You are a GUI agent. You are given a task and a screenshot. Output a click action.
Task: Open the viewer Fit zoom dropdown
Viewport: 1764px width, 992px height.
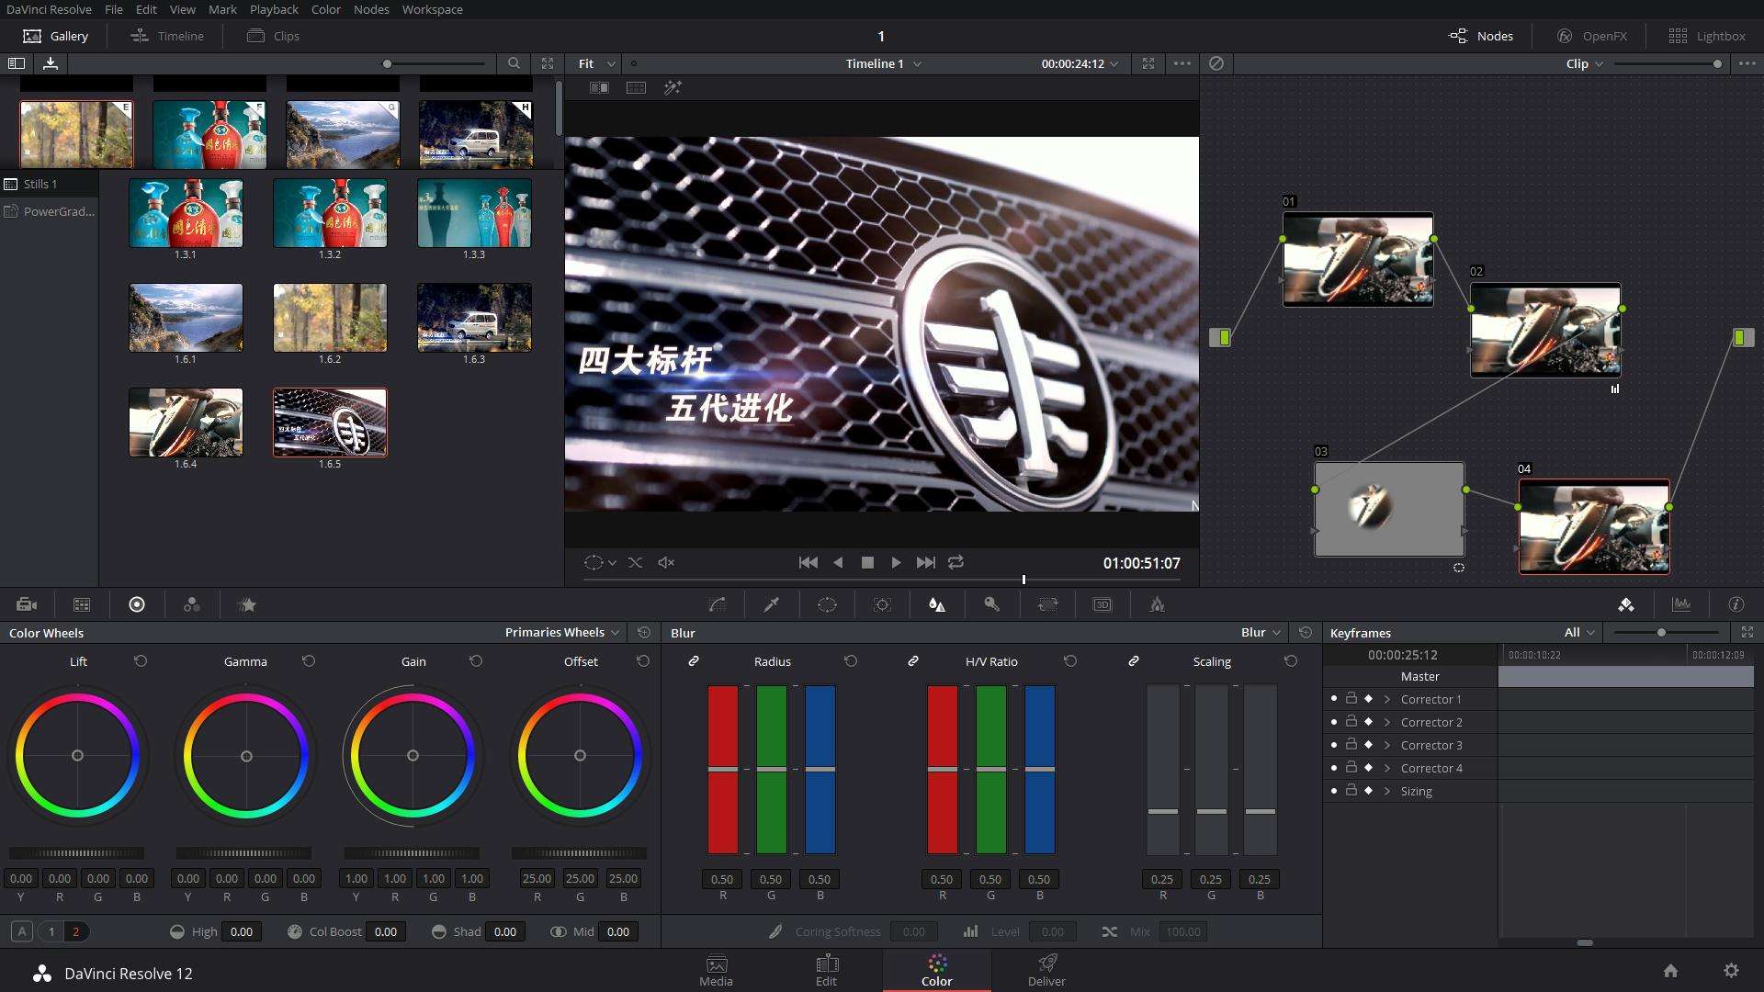(x=596, y=63)
